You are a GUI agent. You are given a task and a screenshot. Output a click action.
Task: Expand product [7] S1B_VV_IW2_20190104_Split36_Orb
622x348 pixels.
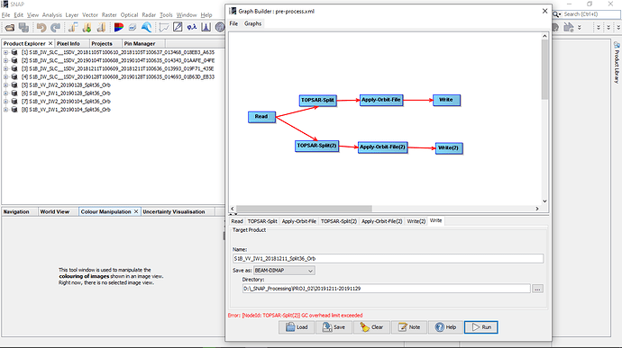(x=5, y=101)
